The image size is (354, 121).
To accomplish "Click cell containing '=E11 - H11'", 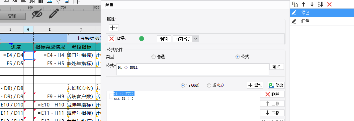I will pos(50,113).
